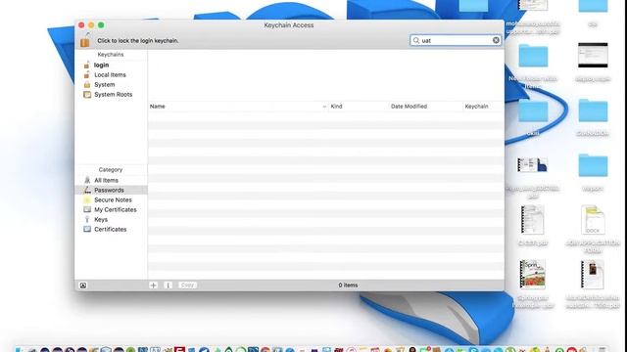Click the 'Click to lock the login keychain' text
Screen dimensions: 627x352
(x=138, y=41)
